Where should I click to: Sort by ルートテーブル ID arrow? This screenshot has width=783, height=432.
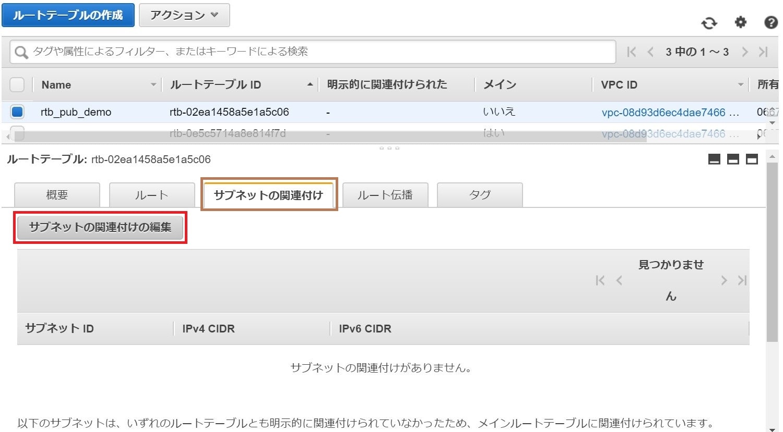(x=310, y=84)
